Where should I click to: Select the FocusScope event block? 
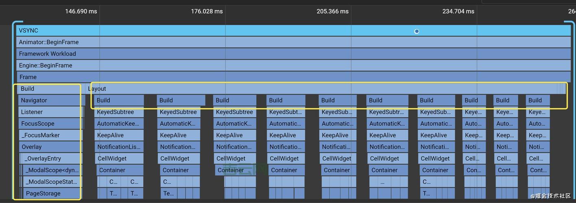pos(50,124)
